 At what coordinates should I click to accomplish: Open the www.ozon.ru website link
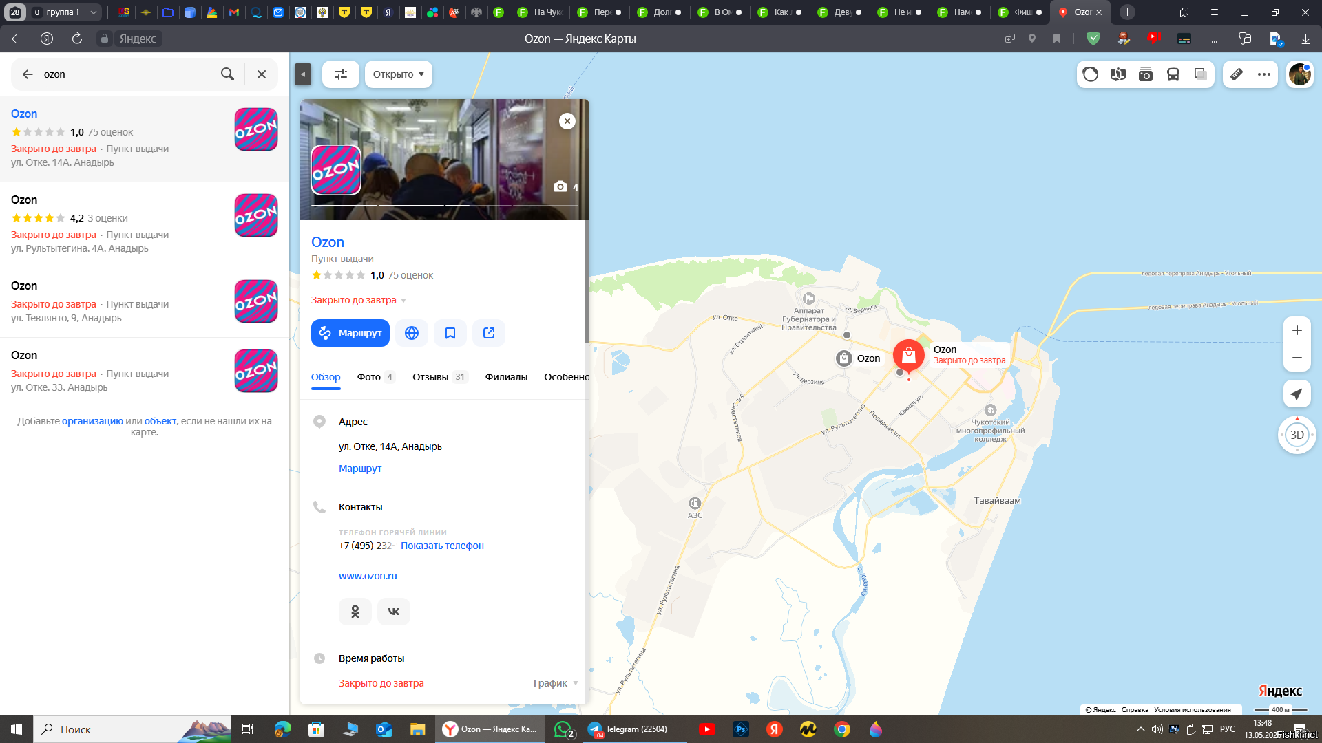point(368,576)
